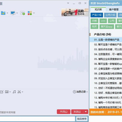Click in the chat message typing area

coord(44,101)
